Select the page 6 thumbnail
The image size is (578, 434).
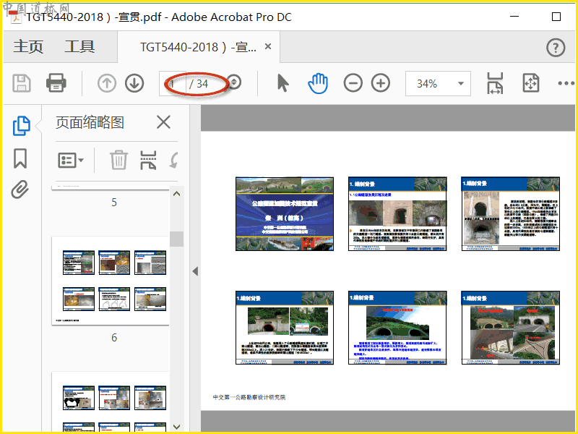(111, 281)
